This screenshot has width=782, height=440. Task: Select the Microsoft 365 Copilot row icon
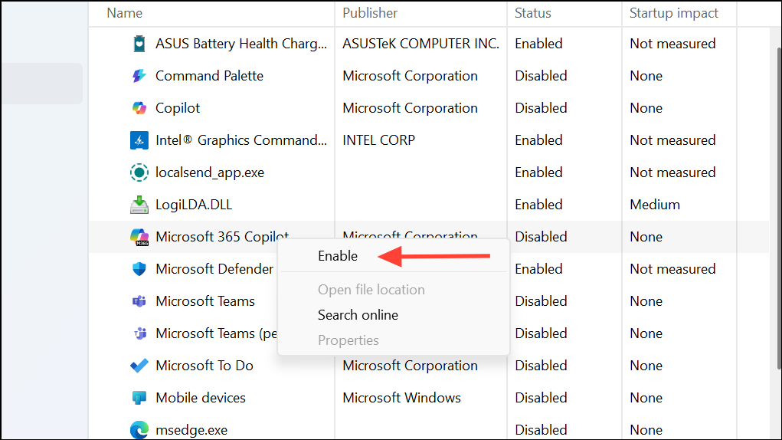coord(139,237)
